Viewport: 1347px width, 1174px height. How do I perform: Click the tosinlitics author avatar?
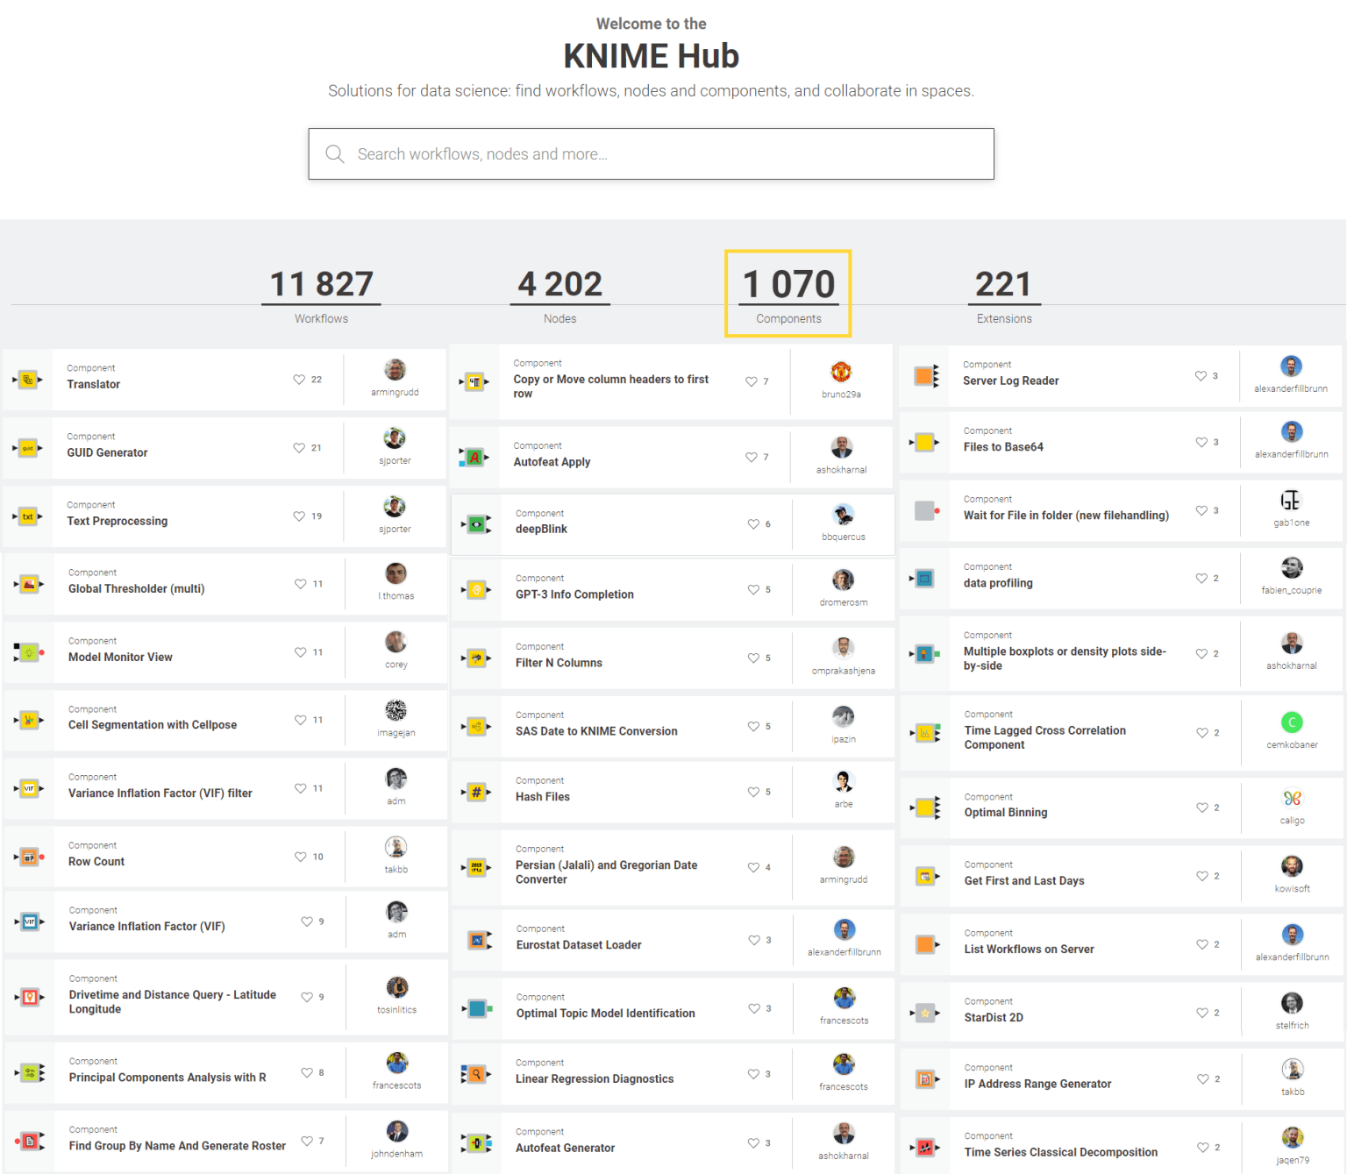397,987
